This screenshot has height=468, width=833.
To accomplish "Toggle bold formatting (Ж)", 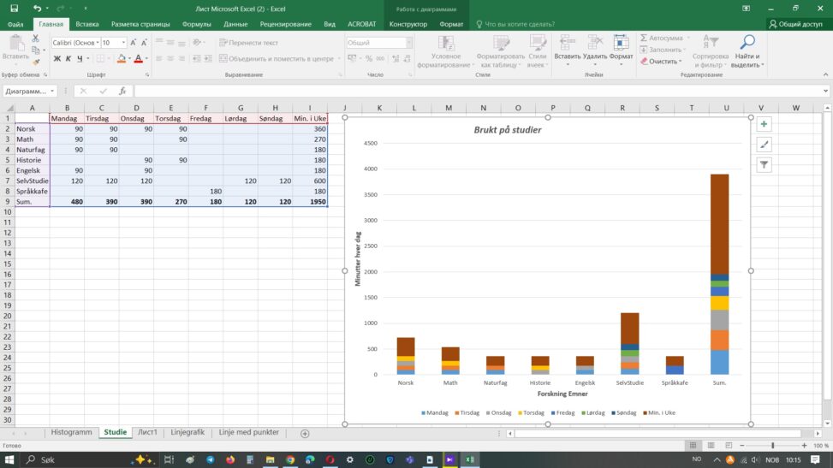I will [57, 58].
